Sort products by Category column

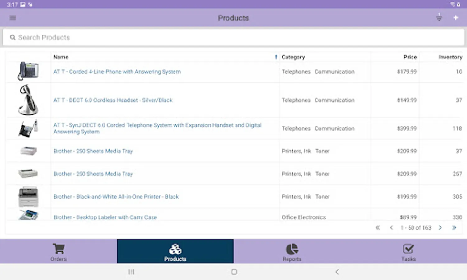point(293,57)
